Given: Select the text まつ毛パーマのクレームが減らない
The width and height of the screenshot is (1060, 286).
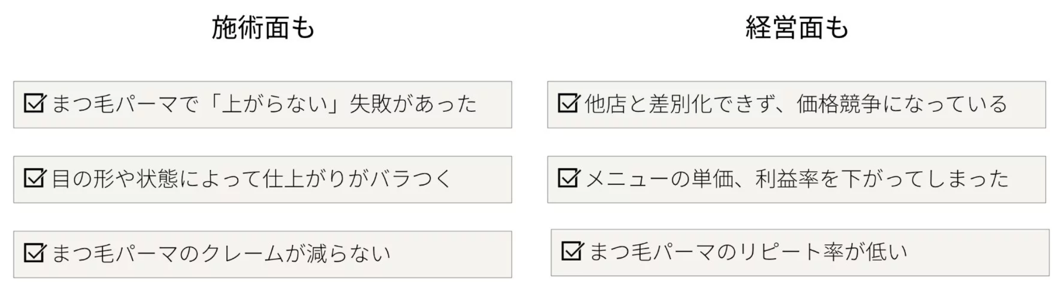Looking at the screenshot, I should (221, 253).
